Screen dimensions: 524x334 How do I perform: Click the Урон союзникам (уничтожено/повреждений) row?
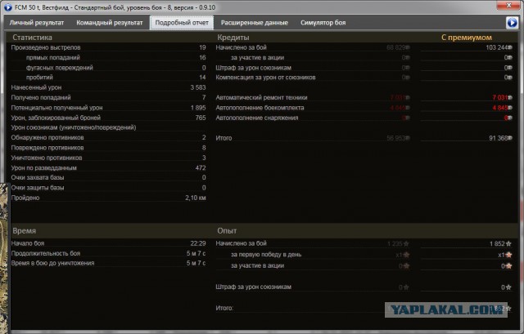point(108,127)
